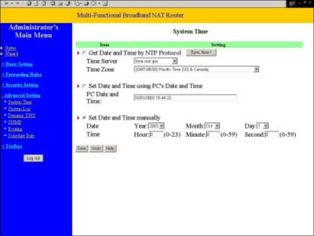Click the Undo button
The height and width of the screenshot is (236, 314).
[x=96, y=148]
